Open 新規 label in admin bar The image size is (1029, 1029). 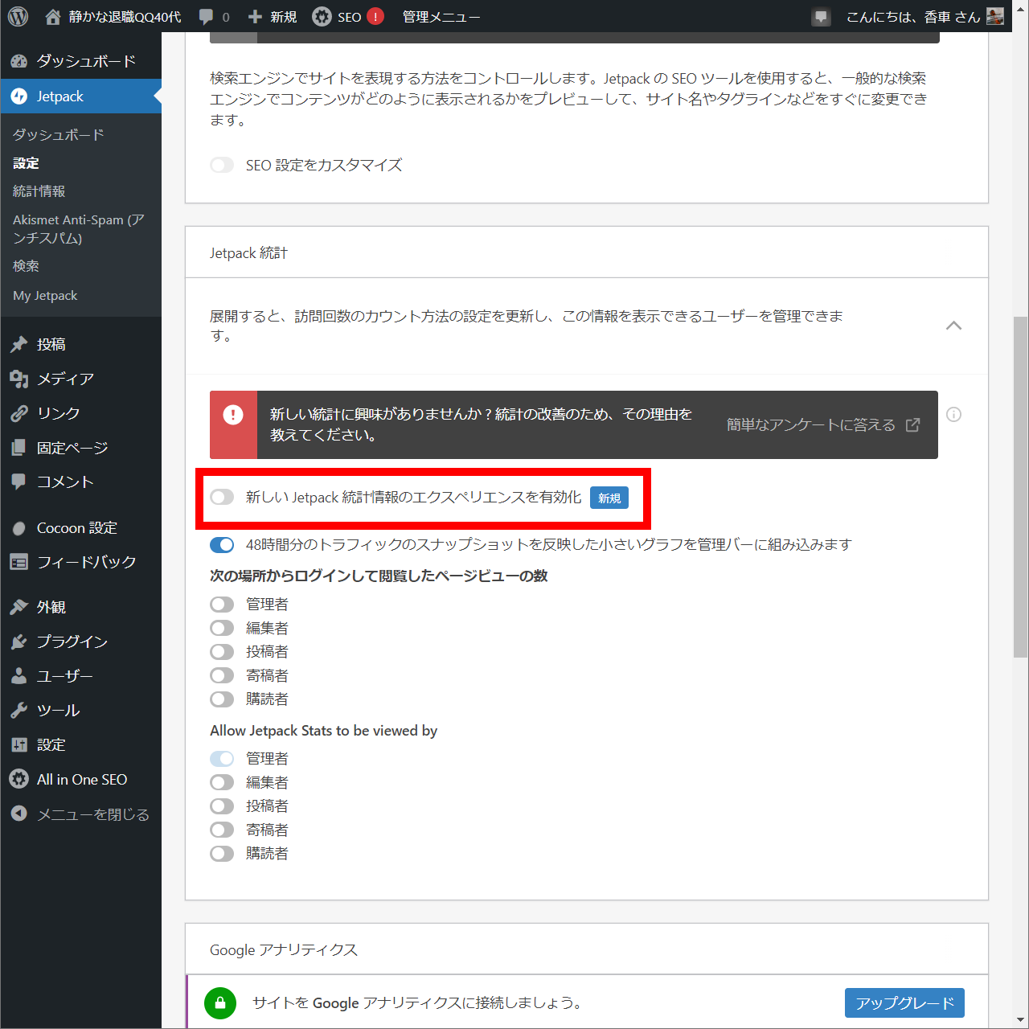click(x=284, y=17)
